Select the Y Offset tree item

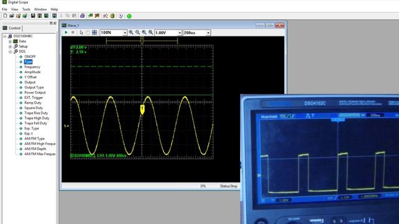[x=31, y=77]
